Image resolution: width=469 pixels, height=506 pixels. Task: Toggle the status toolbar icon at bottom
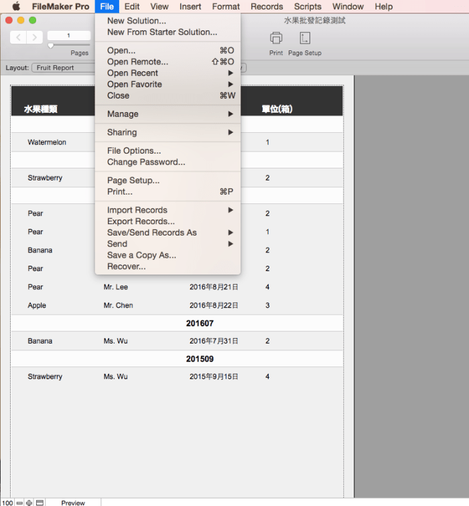coord(40,502)
